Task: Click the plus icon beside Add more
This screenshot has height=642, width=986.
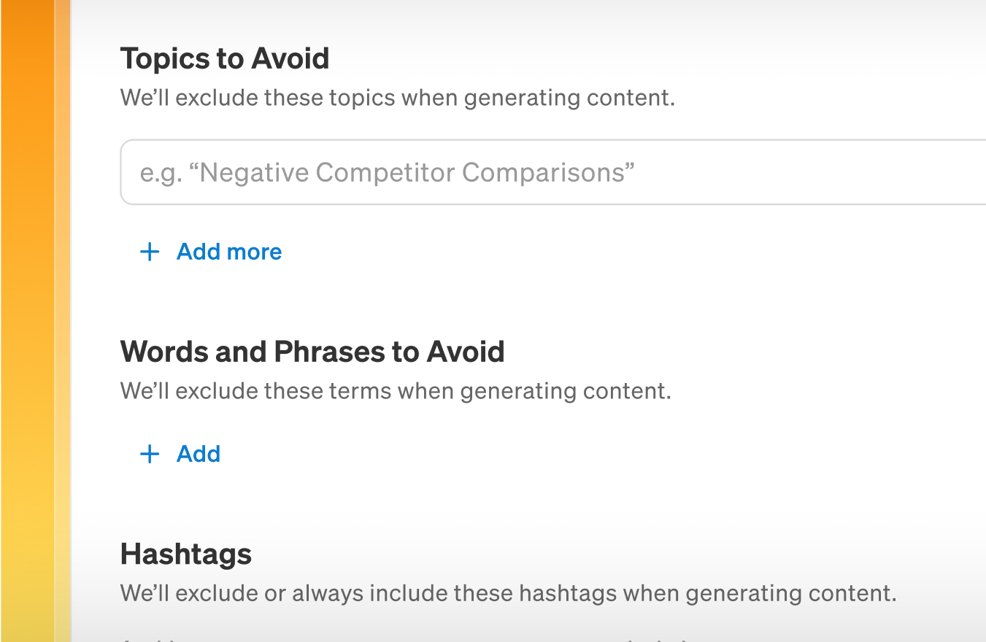Action: tap(150, 252)
